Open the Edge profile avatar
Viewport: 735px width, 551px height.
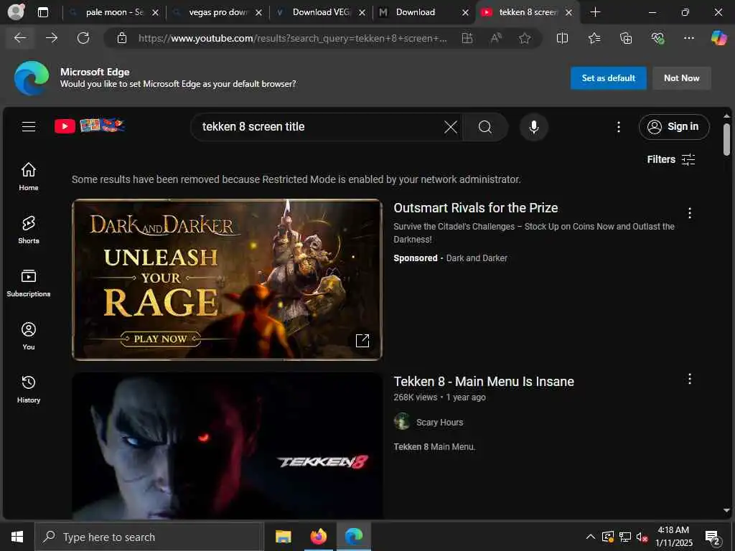(x=16, y=11)
